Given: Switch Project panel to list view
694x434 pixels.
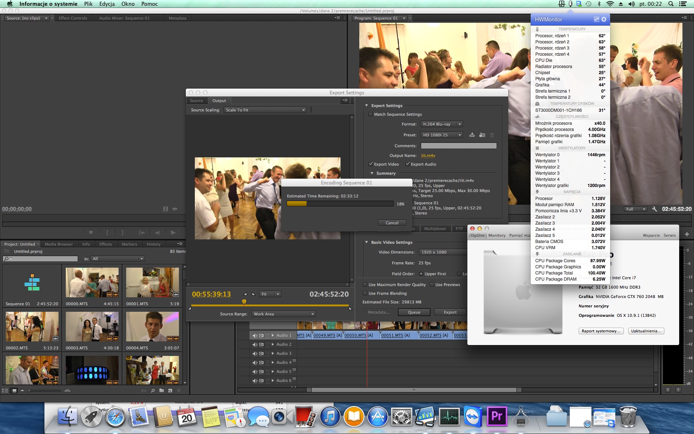Looking at the screenshot, I should (x=5, y=391).
